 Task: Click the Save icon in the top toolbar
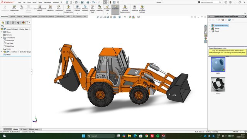coord(82,2)
